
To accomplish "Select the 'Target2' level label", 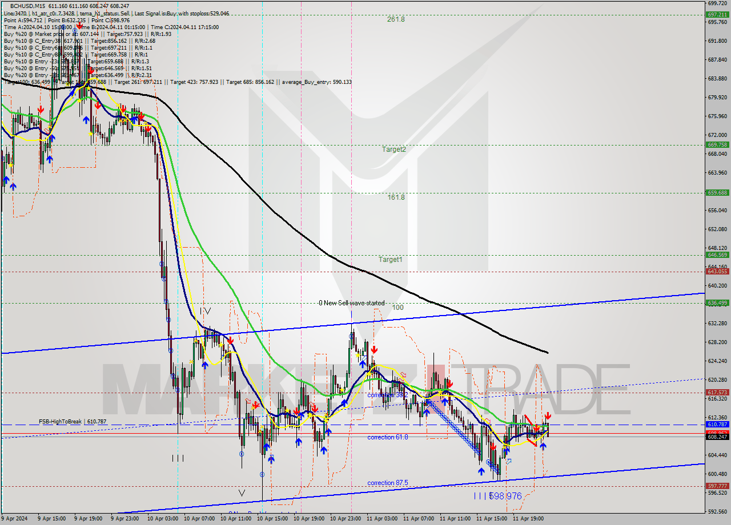I will coord(394,150).
